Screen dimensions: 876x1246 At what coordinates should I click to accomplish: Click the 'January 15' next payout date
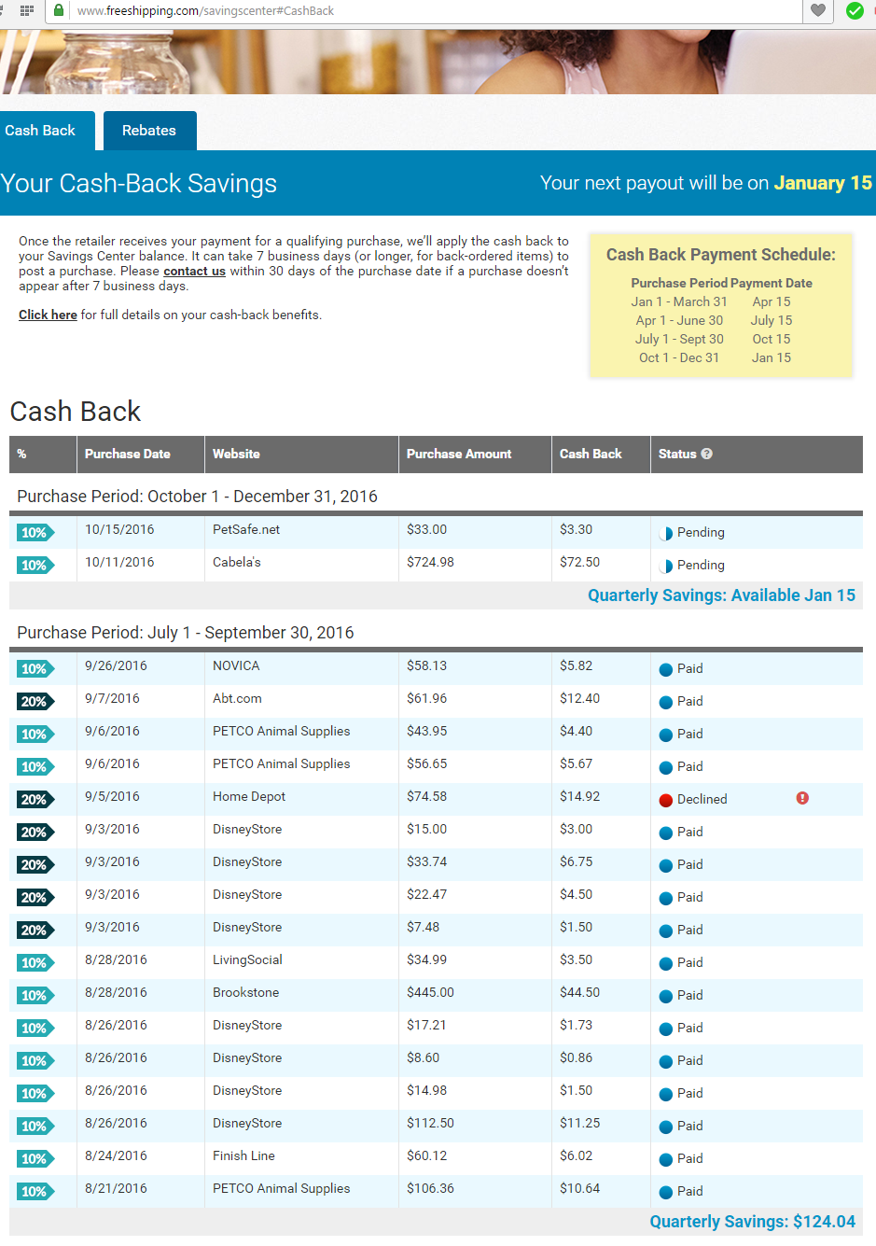[x=823, y=183]
